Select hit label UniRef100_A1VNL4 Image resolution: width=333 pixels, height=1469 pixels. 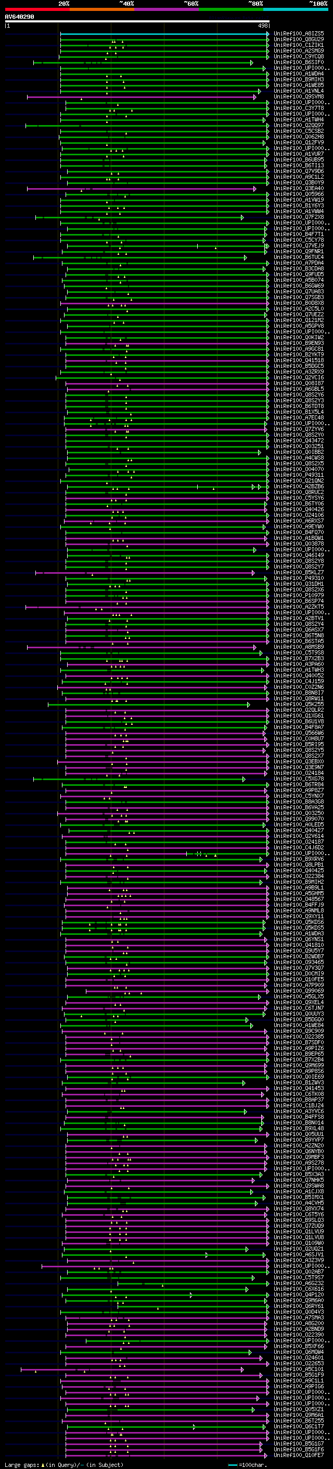(x=299, y=91)
